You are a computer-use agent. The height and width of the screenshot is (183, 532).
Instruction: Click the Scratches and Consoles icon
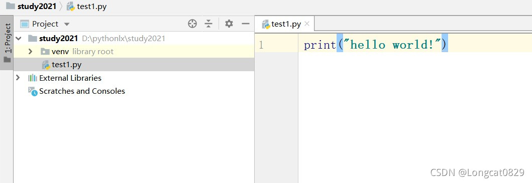(33, 91)
